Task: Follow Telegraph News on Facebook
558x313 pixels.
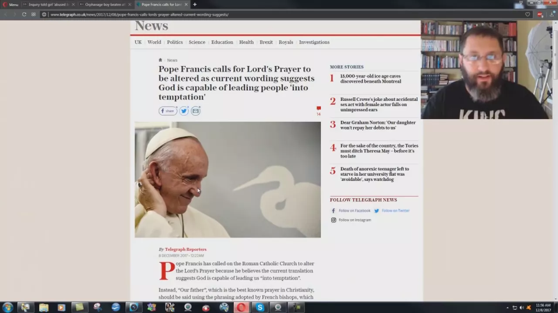Action: coord(351,211)
